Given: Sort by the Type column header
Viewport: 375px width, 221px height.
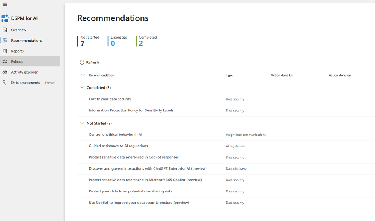Looking at the screenshot, I should [x=229, y=75].
